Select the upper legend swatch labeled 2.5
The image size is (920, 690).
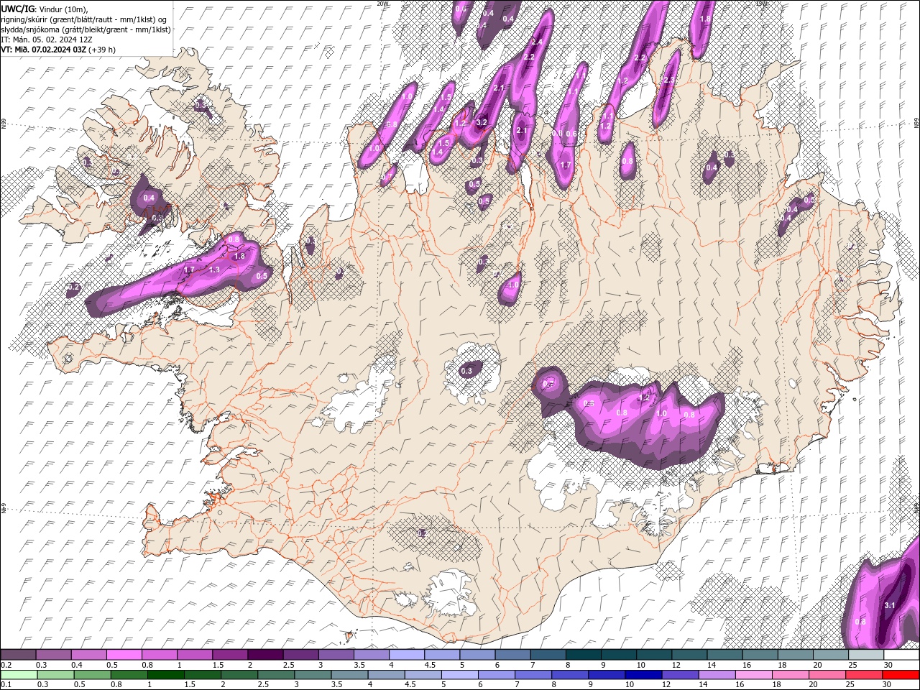[300, 655]
